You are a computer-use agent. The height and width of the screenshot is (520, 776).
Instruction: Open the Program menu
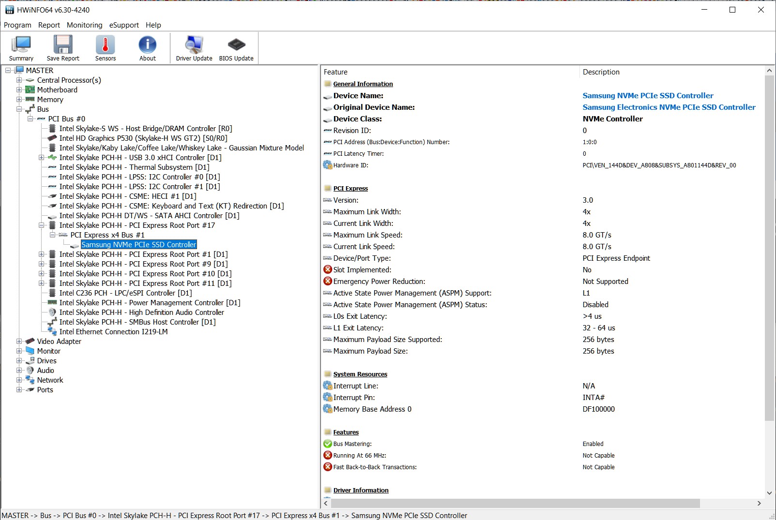(17, 25)
